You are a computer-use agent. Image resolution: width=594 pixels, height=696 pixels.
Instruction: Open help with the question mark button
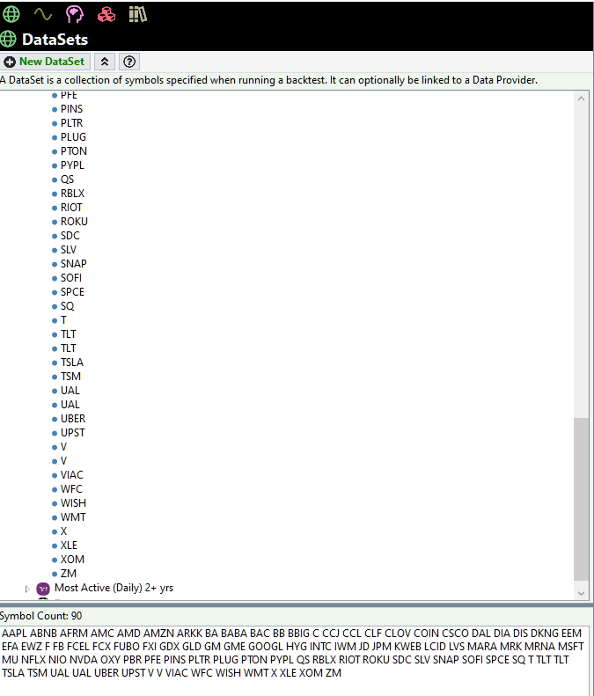(129, 62)
